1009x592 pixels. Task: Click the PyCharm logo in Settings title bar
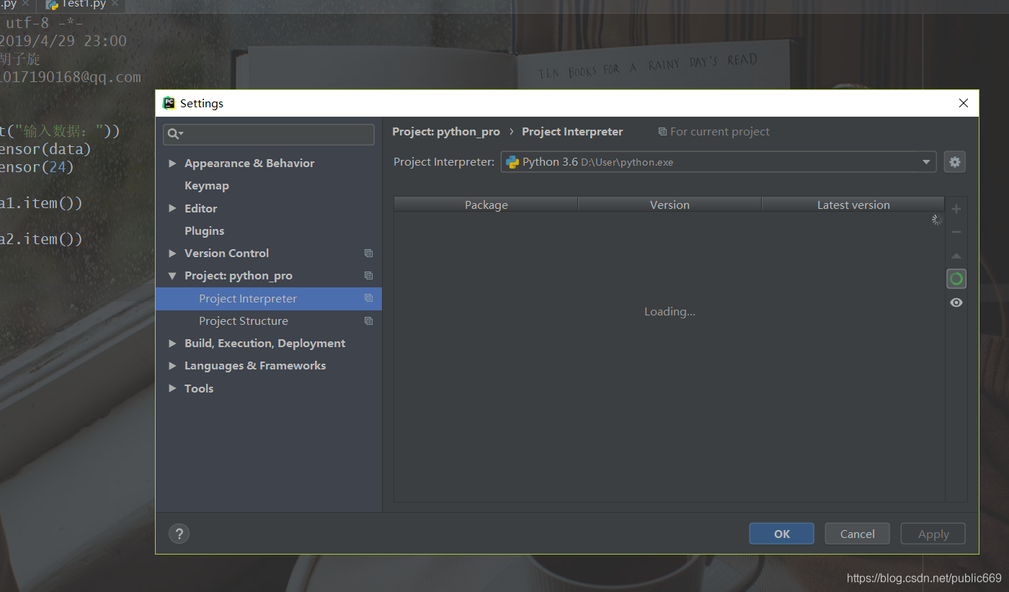pos(169,103)
